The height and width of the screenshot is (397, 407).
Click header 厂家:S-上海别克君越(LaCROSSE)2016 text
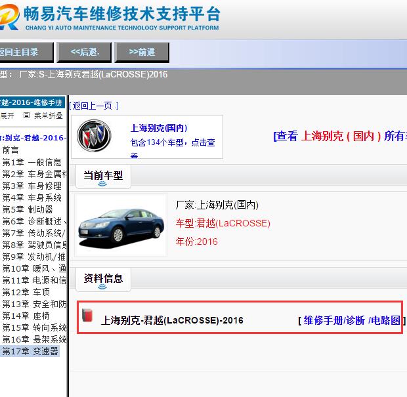point(93,75)
